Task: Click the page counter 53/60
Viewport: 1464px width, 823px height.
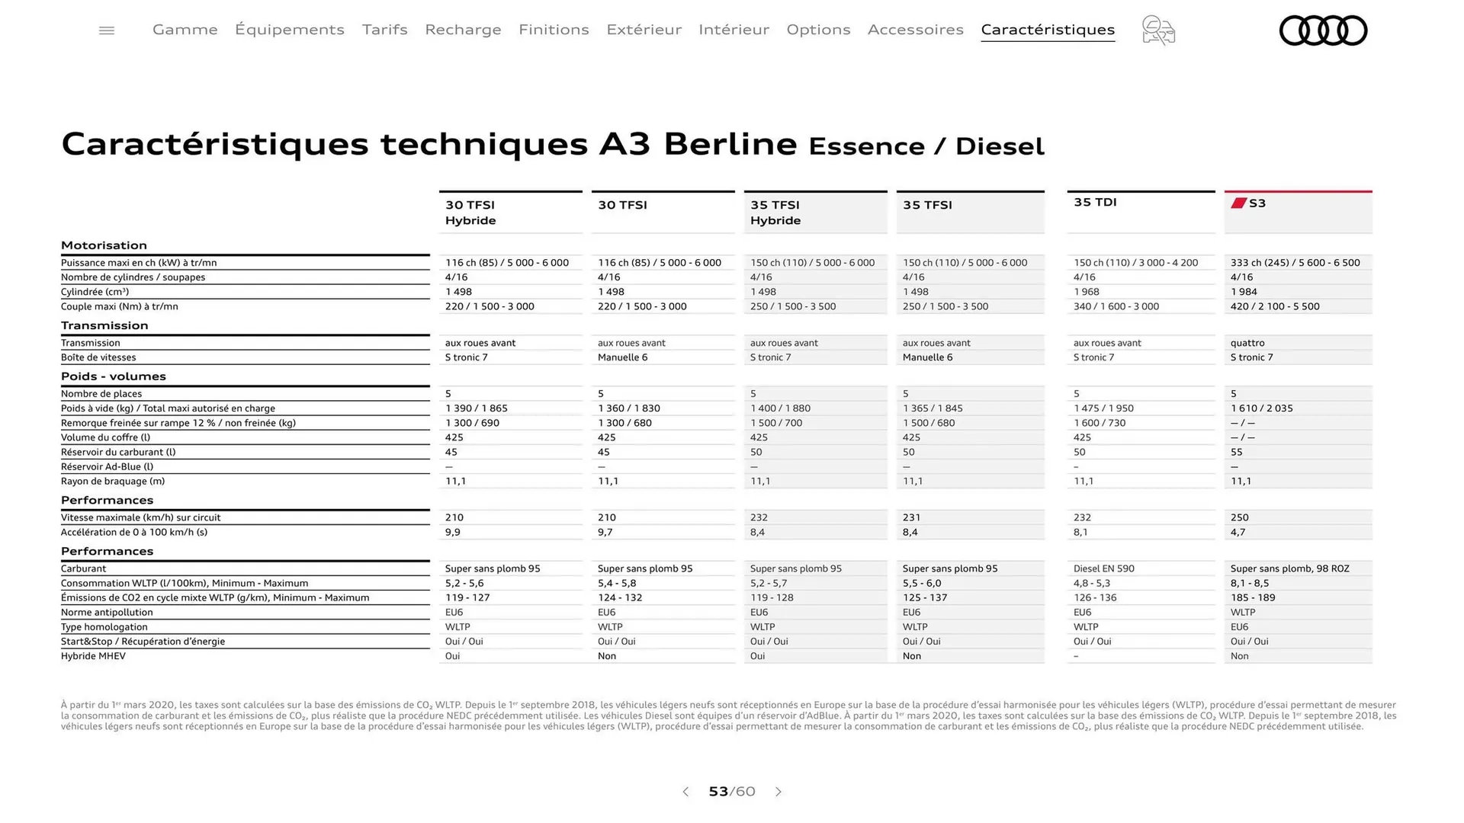Action: tap(731, 792)
